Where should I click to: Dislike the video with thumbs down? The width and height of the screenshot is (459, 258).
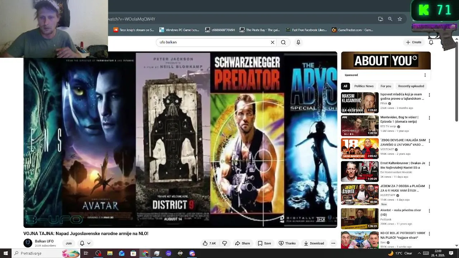point(225,243)
